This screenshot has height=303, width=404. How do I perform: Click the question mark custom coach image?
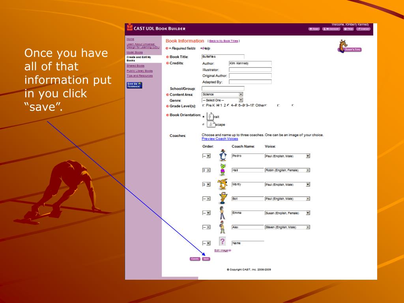[x=223, y=241]
